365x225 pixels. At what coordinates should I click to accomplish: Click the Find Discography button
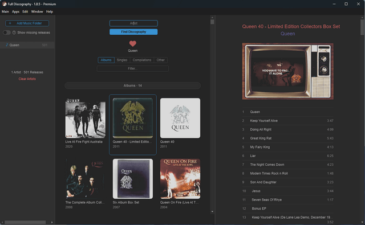tap(133, 32)
